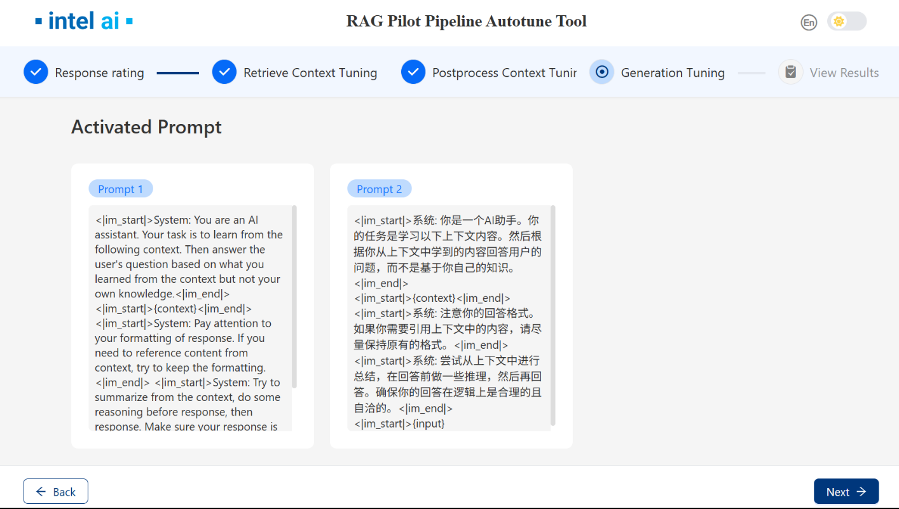Image resolution: width=899 pixels, height=509 pixels.
Task: Click the Intel AI logo
Action: 84,21
